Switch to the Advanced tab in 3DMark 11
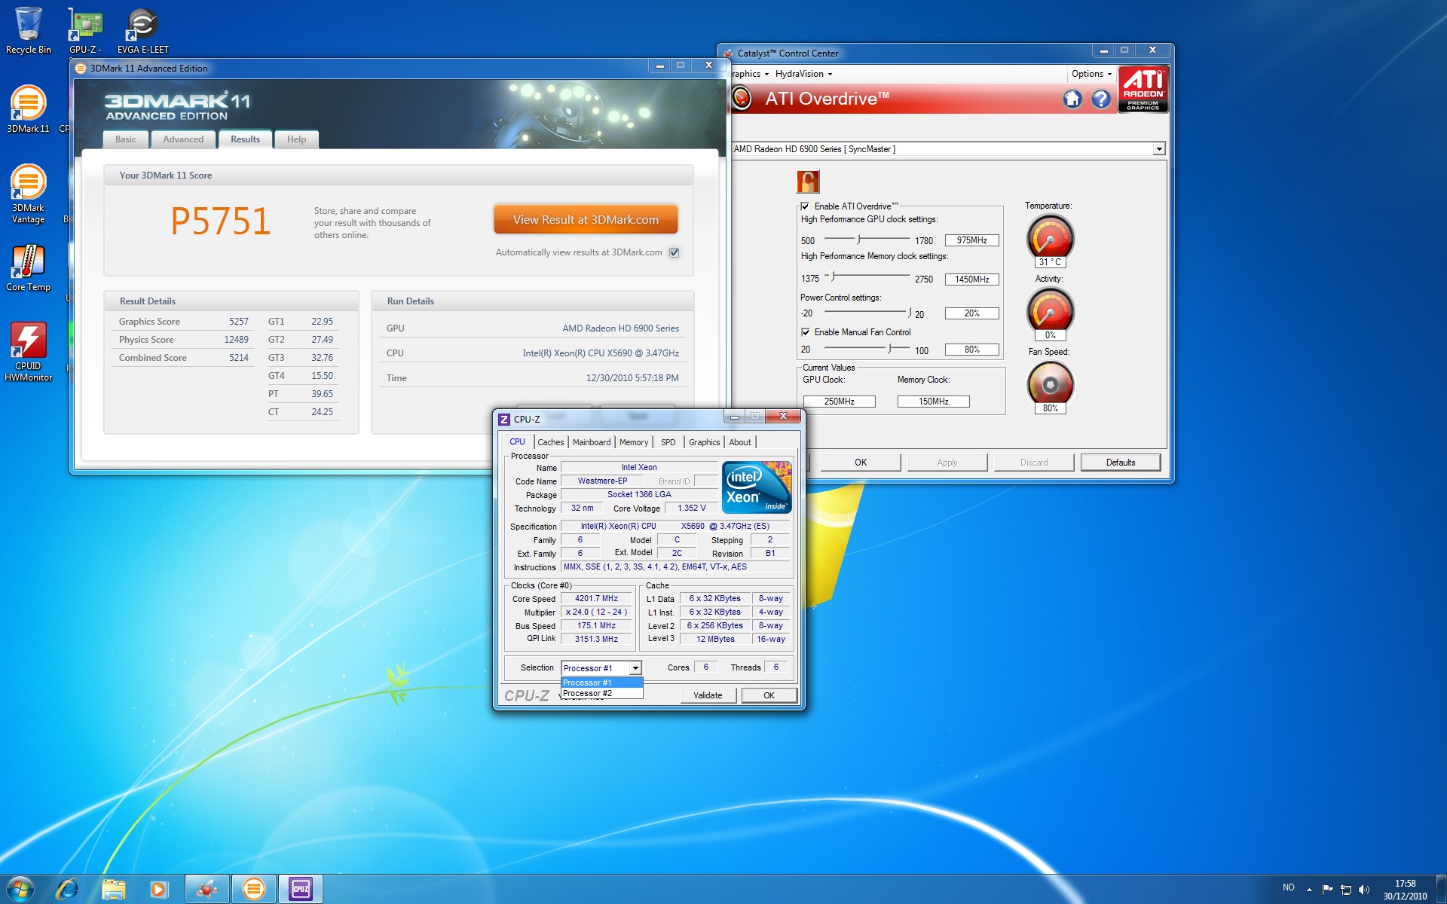Screen dimensions: 1447x904 [x=183, y=139]
